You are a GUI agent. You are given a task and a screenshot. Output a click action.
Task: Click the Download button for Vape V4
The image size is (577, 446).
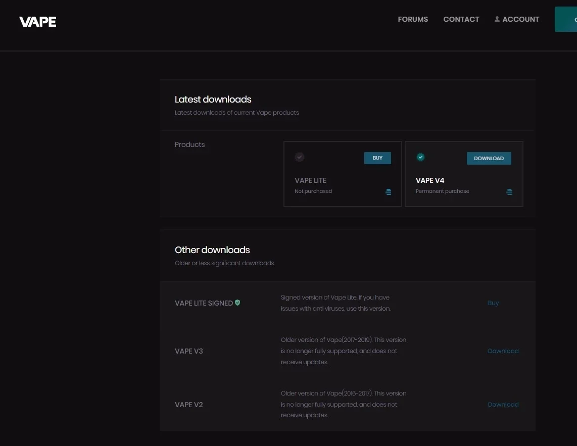click(489, 158)
